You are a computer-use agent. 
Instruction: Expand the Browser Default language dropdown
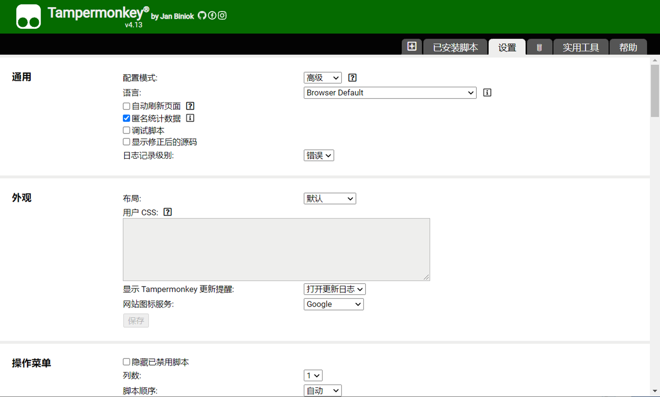pyautogui.click(x=390, y=93)
